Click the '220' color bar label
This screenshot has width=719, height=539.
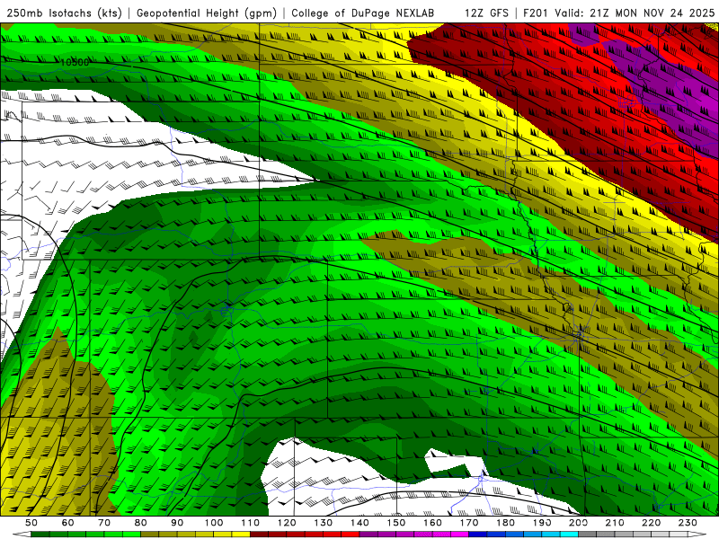651,523
